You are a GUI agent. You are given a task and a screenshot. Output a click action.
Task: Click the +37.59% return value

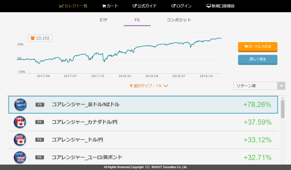click(257, 122)
